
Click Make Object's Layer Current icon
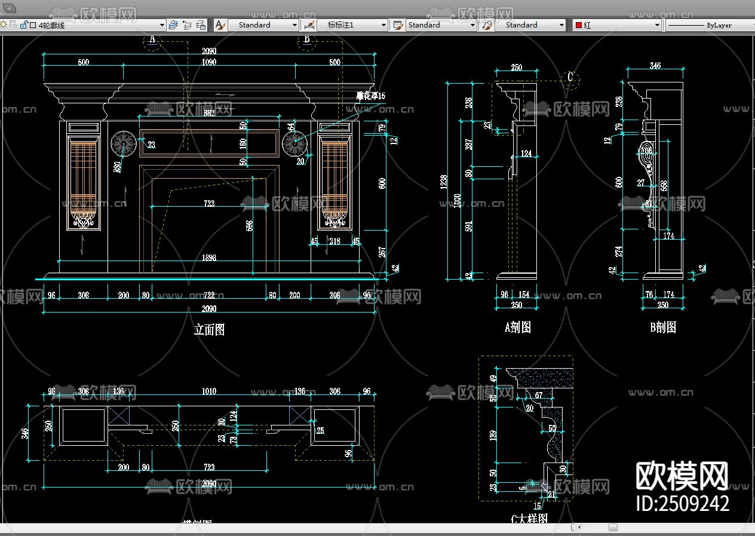pyautogui.click(x=173, y=25)
